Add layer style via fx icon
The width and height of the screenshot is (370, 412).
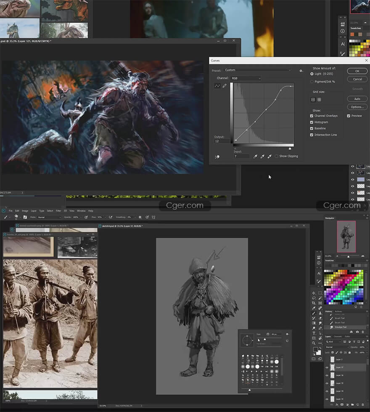tap(337, 405)
